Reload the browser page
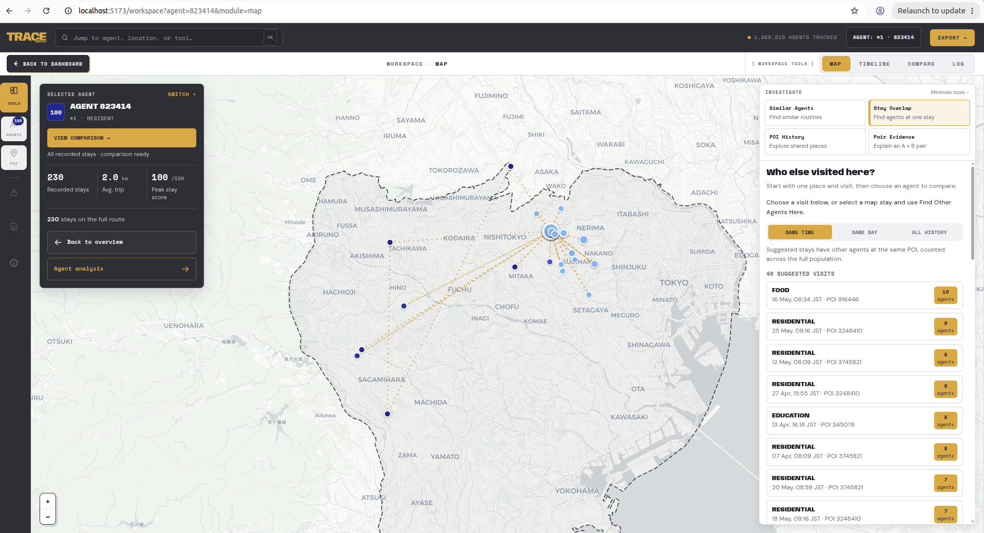 point(46,11)
